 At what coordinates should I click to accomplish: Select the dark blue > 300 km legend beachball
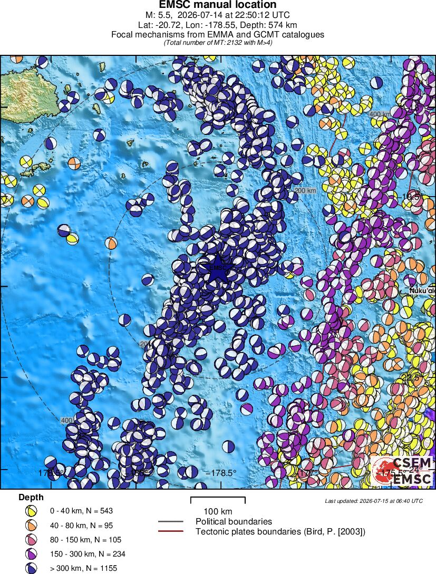[31, 568]
